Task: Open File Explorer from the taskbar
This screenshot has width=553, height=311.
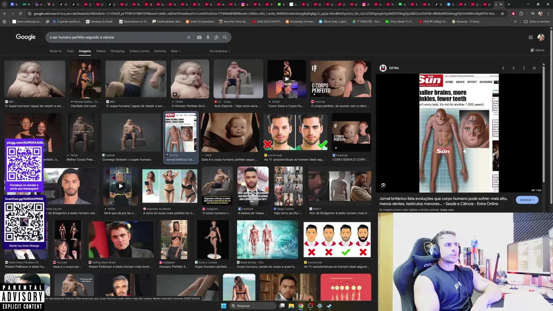Action: pos(291,306)
